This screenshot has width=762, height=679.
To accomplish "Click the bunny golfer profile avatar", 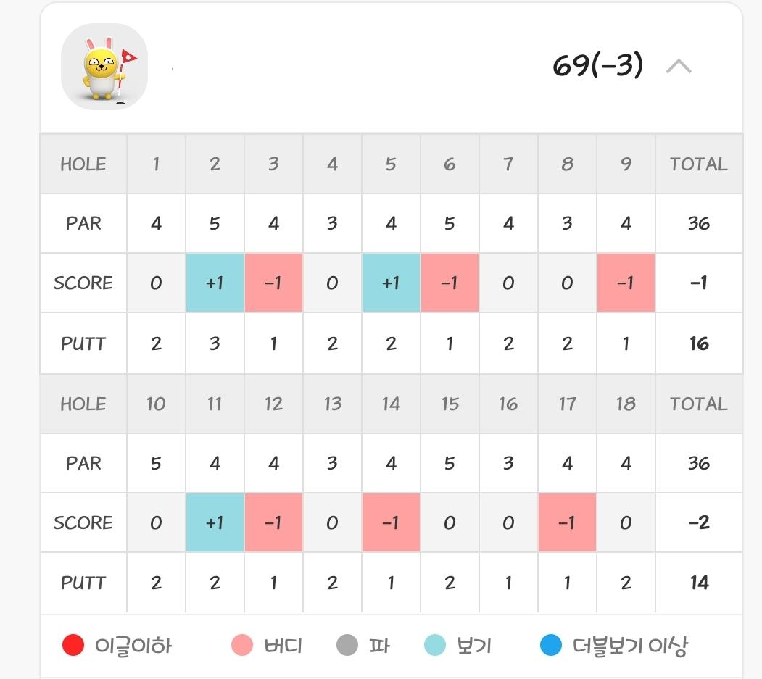I will point(104,67).
